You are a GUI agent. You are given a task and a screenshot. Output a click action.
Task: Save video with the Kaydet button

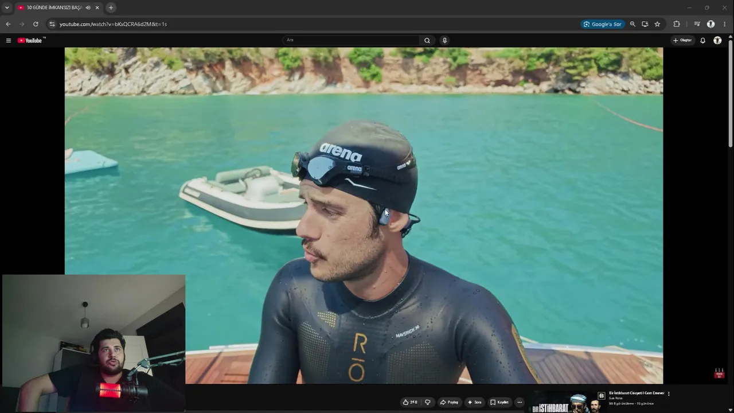499,402
